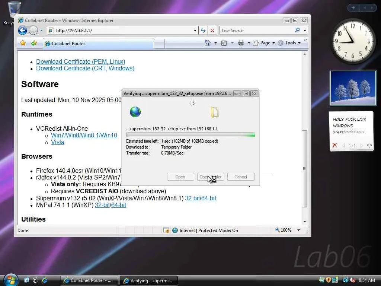This screenshot has height=286, width=381.
Task: Expand the address bar URL history dropdown
Action: [195, 31]
